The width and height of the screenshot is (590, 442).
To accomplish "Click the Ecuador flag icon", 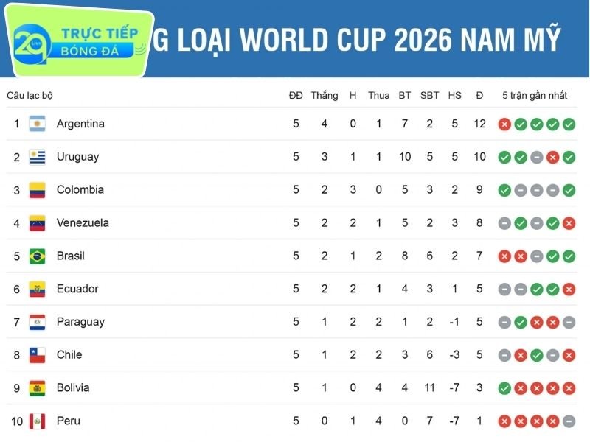I will (38, 289).
